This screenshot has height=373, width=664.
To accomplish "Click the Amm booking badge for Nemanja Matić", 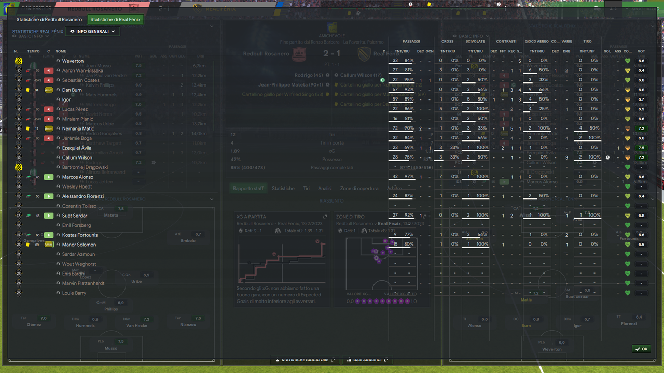I will point(49,128).
